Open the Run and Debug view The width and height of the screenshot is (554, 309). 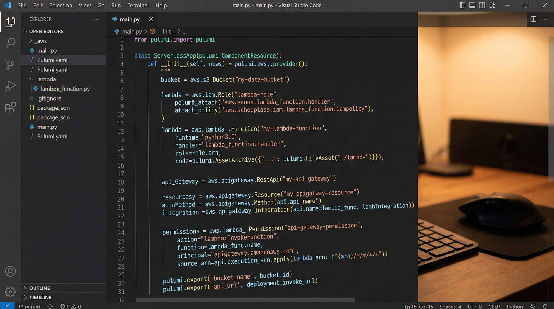10,86
